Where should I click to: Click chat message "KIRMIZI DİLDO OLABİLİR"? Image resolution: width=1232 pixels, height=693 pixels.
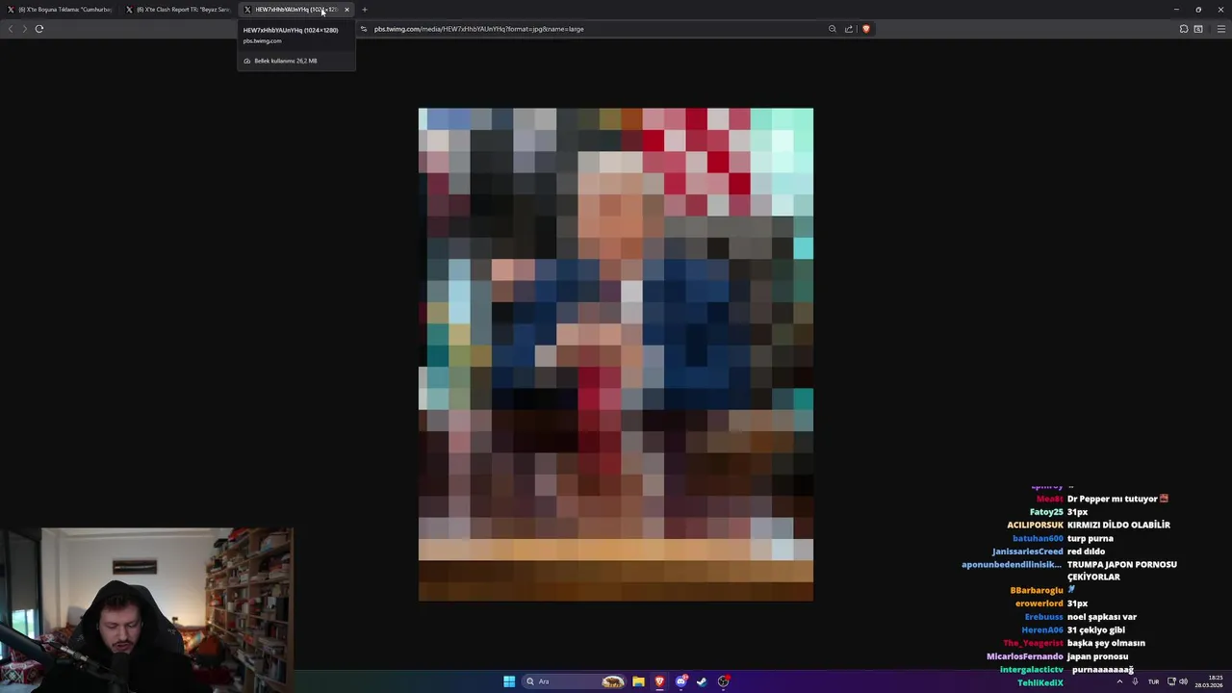(x=1118, y=526)
